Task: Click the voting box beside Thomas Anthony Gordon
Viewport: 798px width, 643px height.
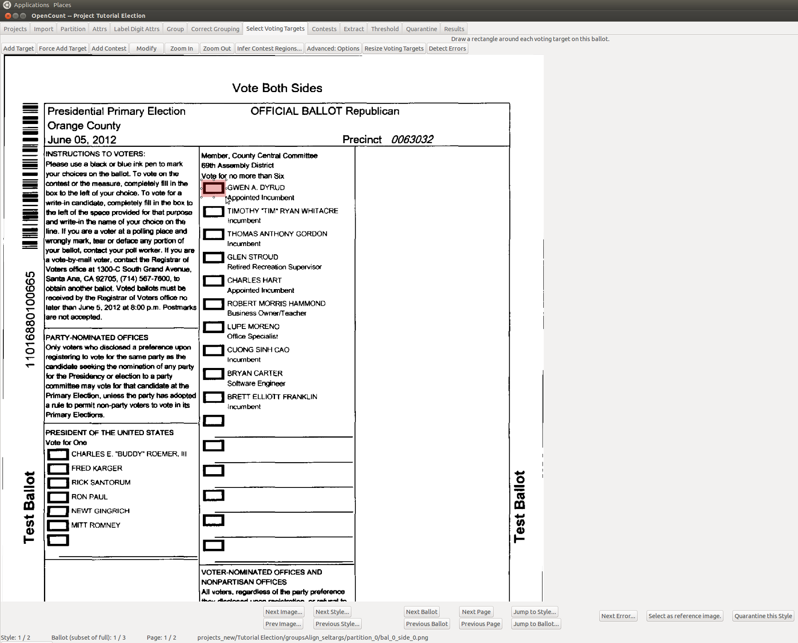Action: pyautogui.click(x=214, y=234)
